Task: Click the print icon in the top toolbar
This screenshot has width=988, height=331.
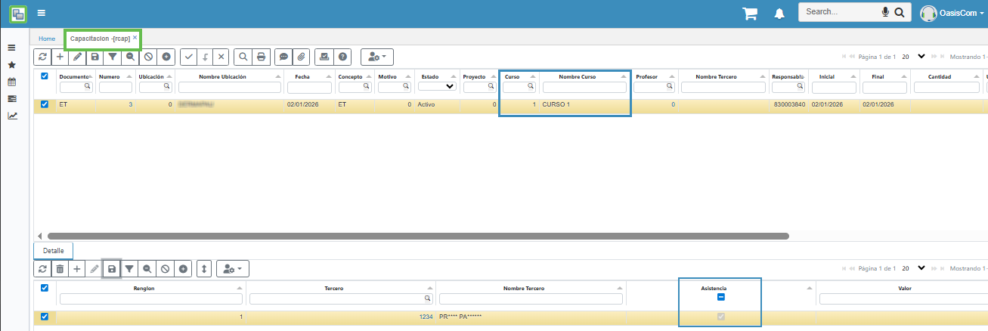Action: [x=261, y=57]
